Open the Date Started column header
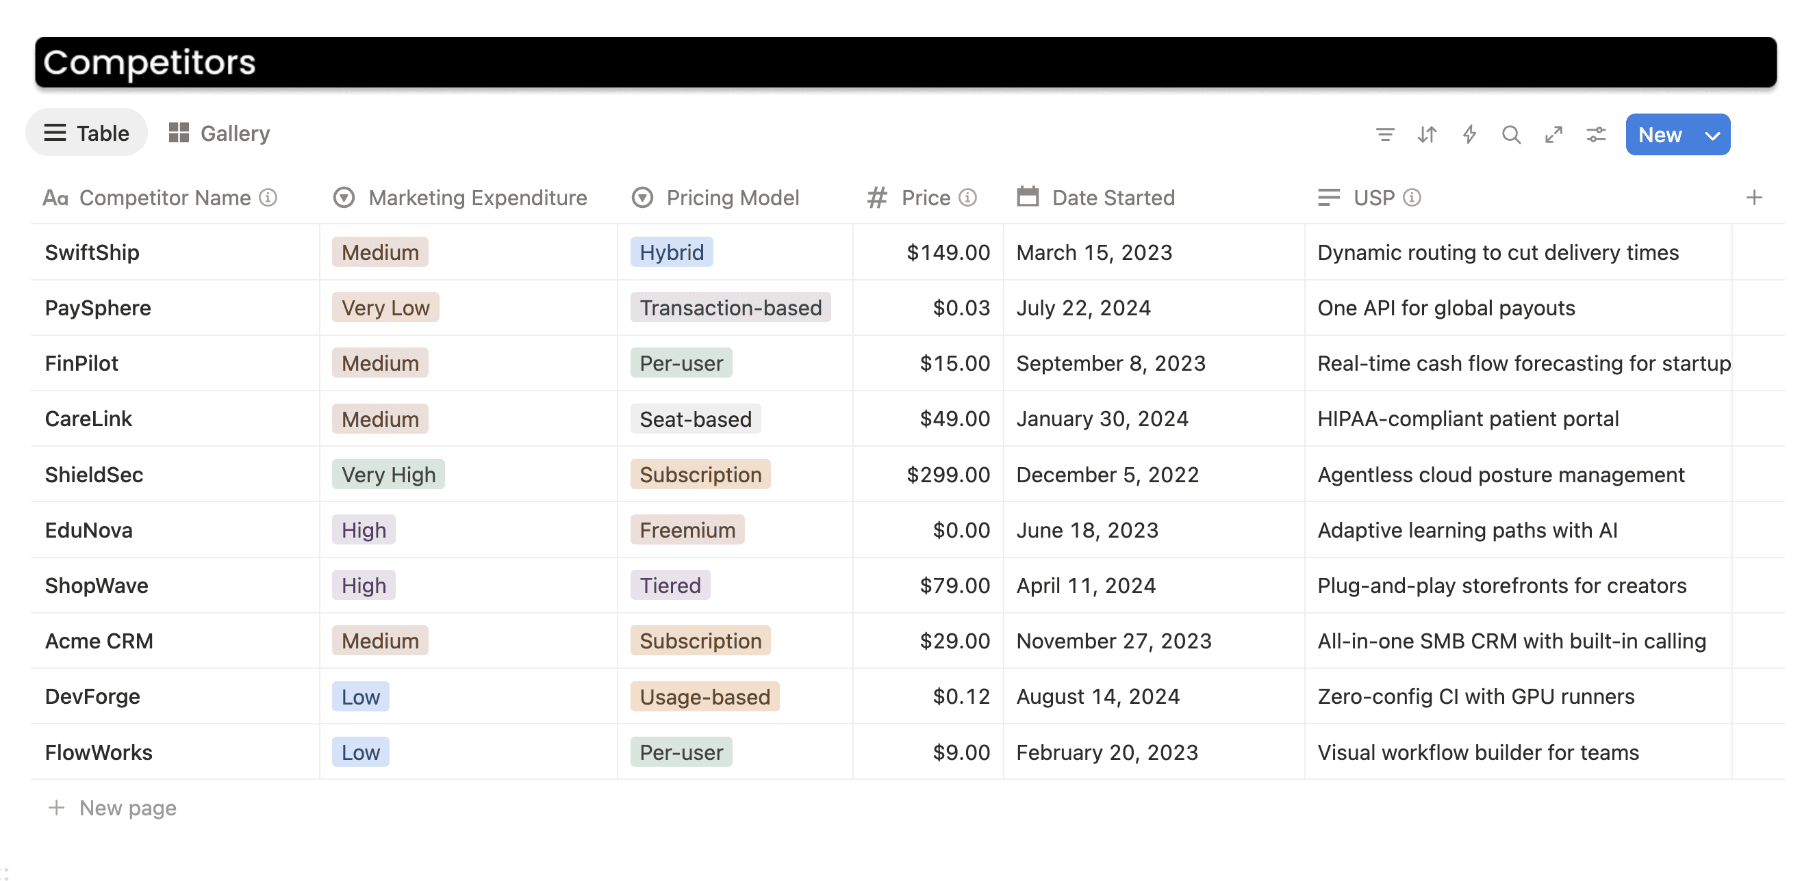Screen dimensions: 1802x881 [x=1113, y=198]
